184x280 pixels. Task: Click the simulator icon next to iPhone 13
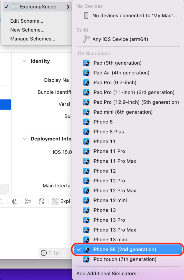point(86,210)
